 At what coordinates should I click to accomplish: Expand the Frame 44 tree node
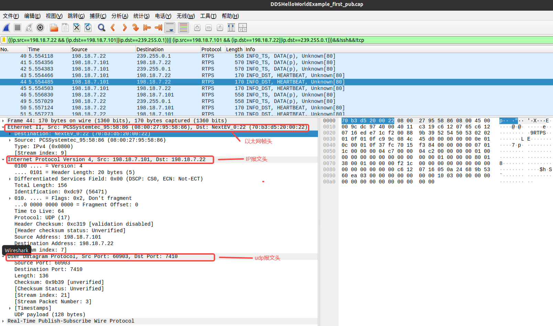3,121
